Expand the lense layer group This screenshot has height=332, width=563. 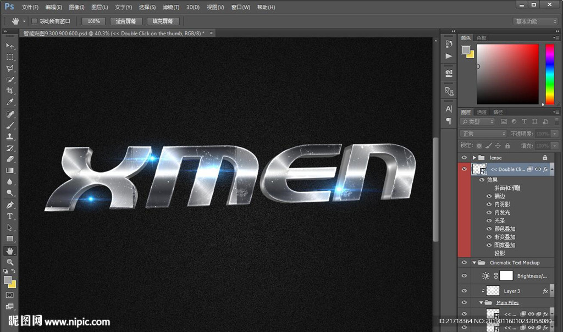(x=474, y=158)
